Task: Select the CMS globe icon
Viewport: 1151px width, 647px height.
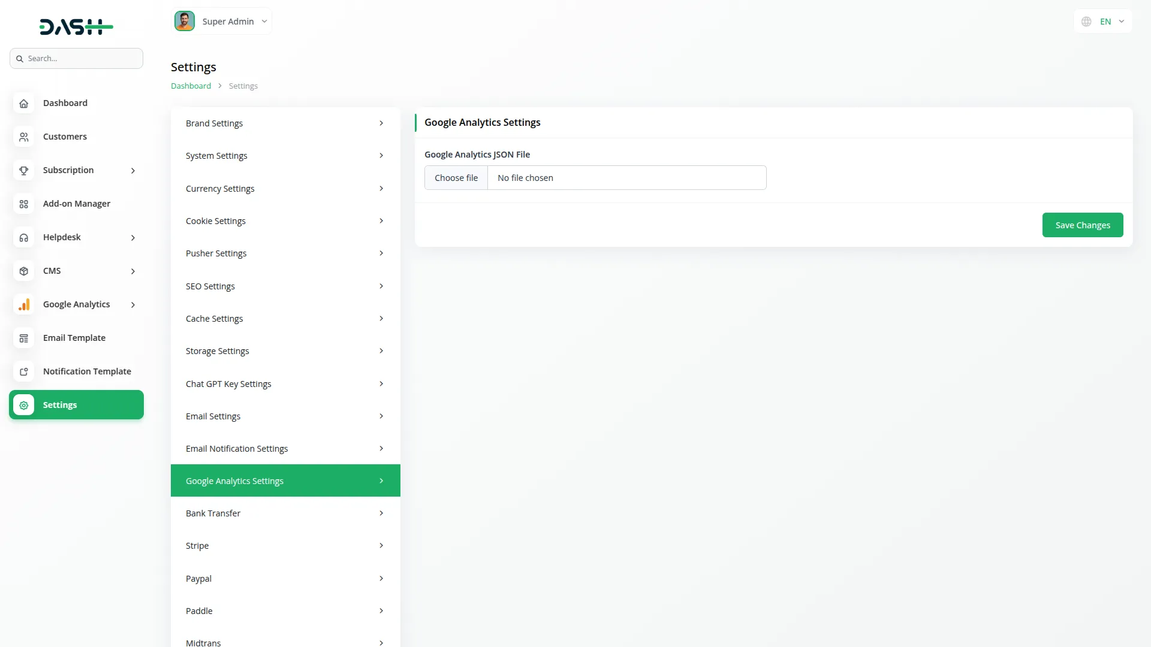Action: coord(23,271)
